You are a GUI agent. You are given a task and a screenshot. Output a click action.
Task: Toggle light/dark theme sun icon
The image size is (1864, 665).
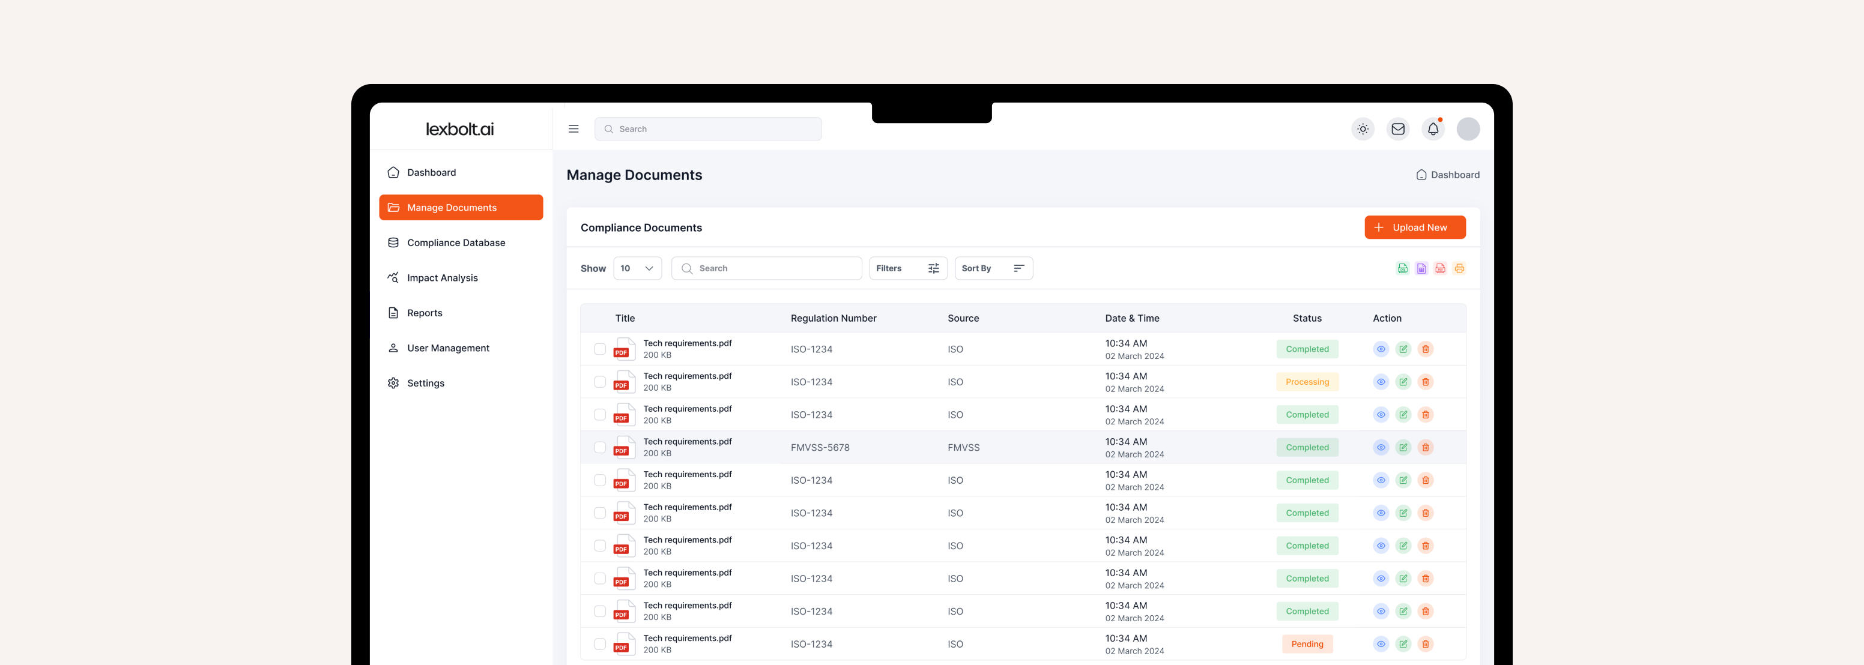[x=1363, y=128]
